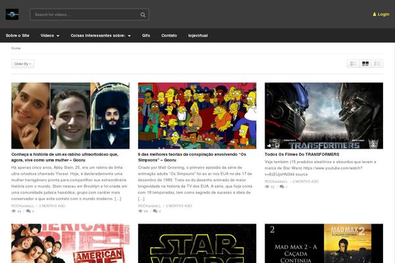Viewport: 395px width, 263px height.
Task: Open ex-rabino ultraortodoxo article title
Action: tap(65, 157)
